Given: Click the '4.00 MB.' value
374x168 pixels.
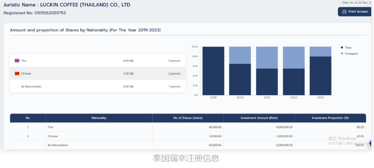Looking at the screenshot, I should pos(128,61).
